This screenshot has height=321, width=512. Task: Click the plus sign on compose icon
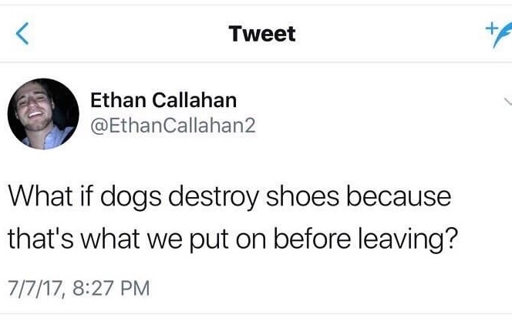click(x=490, y=28)
